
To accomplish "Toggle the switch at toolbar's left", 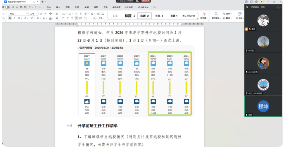I will tap(7, 7).
